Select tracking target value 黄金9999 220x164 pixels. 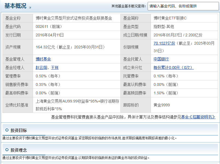pos(162,105)
